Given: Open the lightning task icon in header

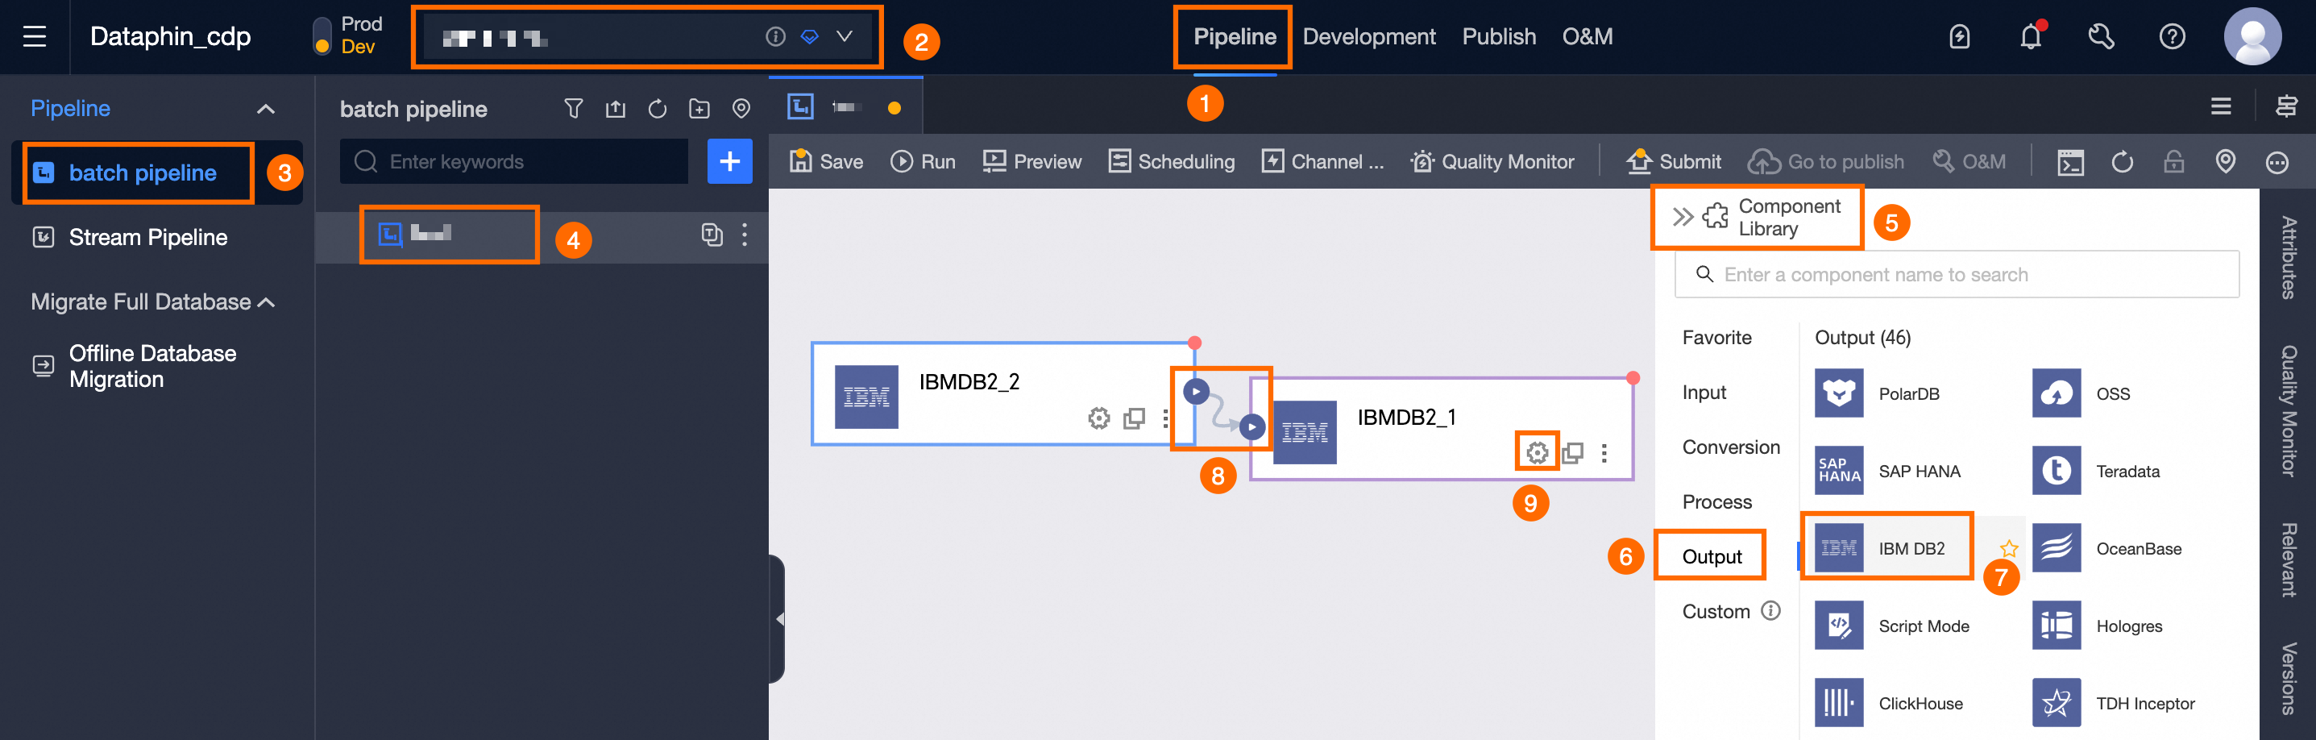Looking at the screenshot, I should 1959,37.
